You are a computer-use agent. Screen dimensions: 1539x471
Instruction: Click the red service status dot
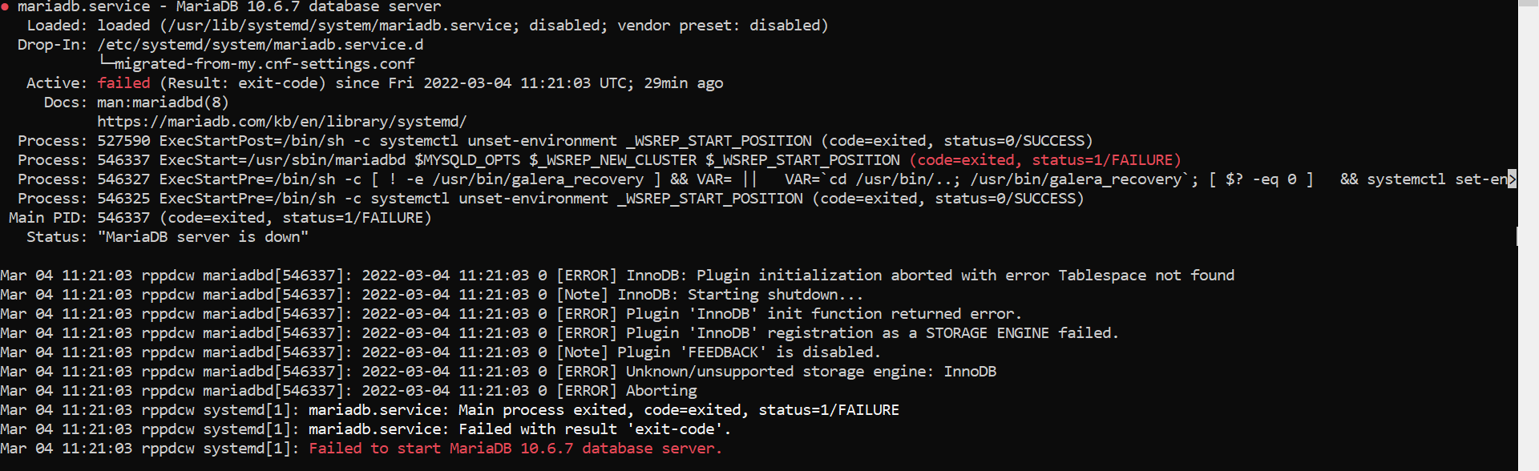6,6
